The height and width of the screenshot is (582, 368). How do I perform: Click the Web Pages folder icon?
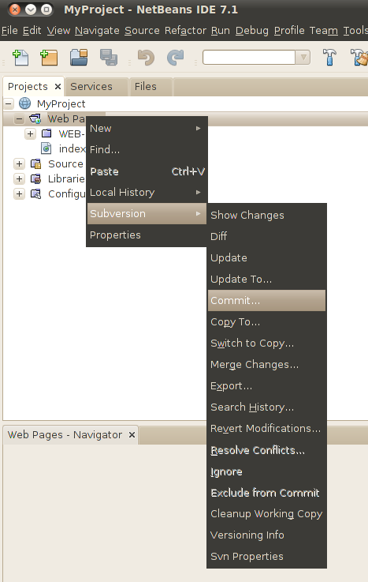(x=35, y=118)
